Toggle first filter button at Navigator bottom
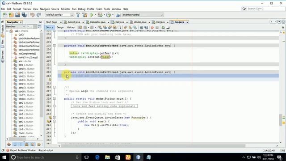286x161 pixels. (9, 144)
